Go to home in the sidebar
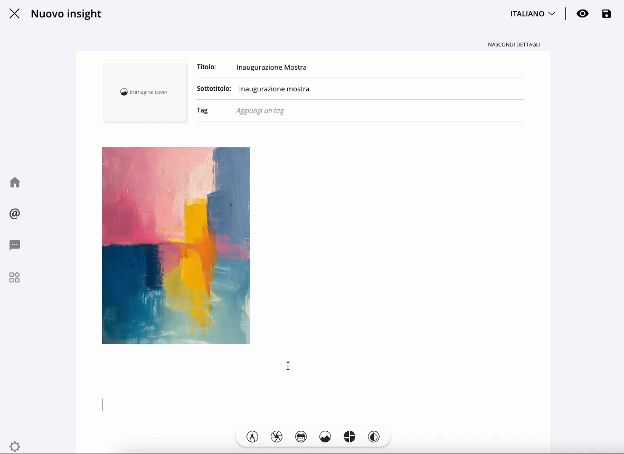Viewport: 624px width, 454px height. 15,183
